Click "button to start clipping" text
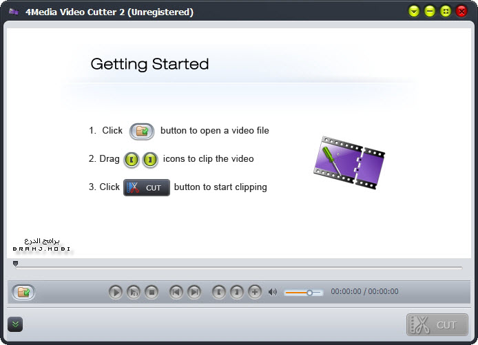This screenshot has width=478, height=345. coord(220,187)
